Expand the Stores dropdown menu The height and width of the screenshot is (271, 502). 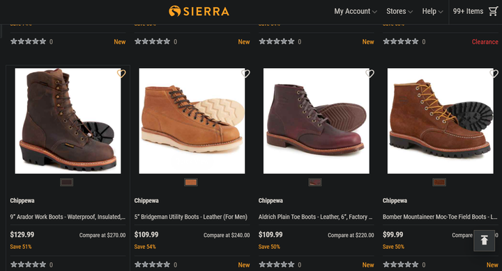coord(400,11)
